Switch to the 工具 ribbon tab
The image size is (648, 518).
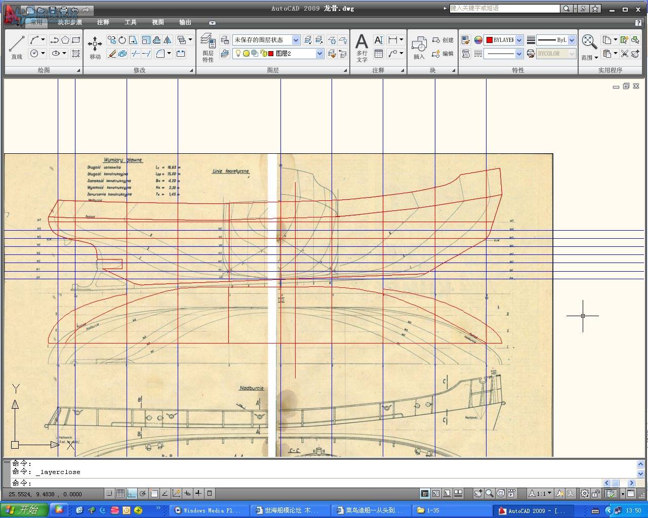pos(131,22)
